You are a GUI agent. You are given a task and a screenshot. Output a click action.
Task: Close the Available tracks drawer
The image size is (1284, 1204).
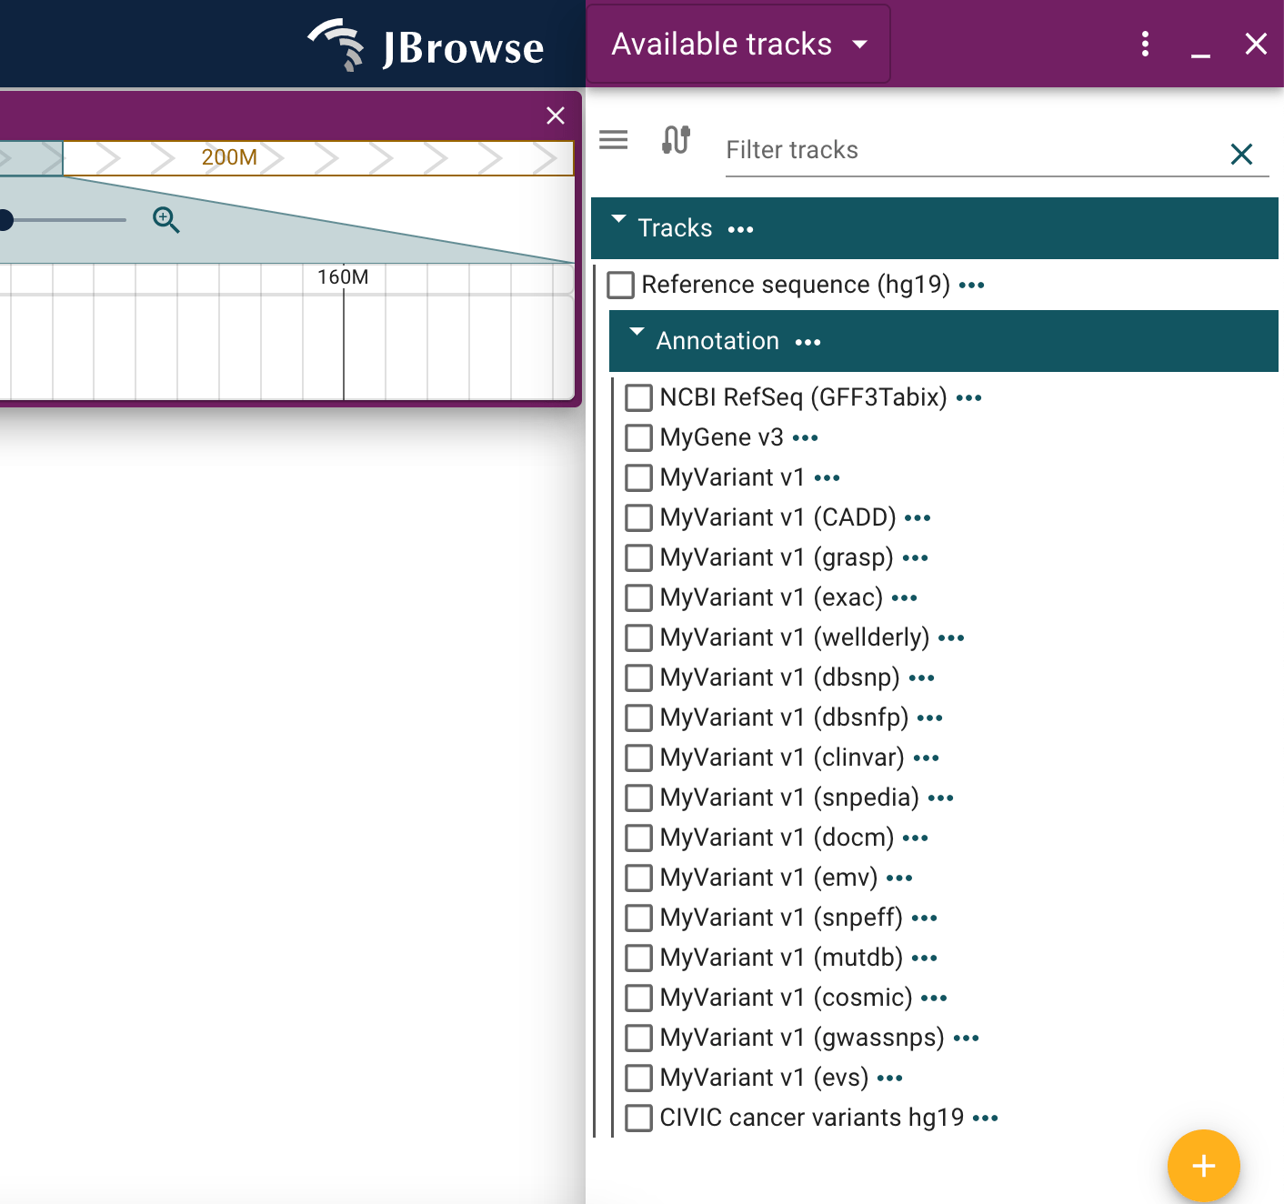pos(1256,44)
